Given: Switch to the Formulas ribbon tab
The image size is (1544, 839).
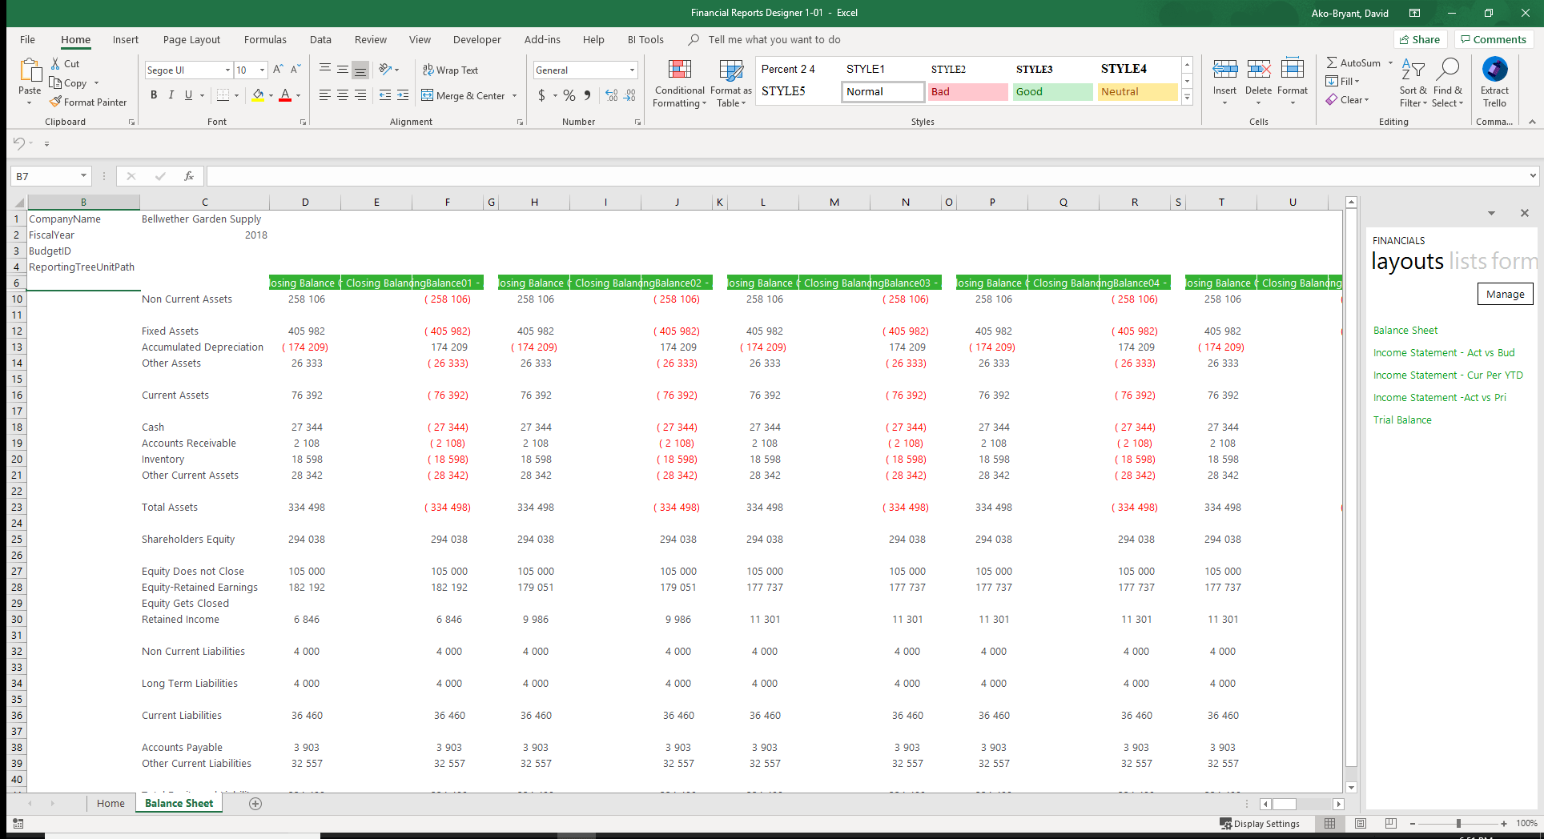Looking at the screenshot, I should (x=265, y=39).
